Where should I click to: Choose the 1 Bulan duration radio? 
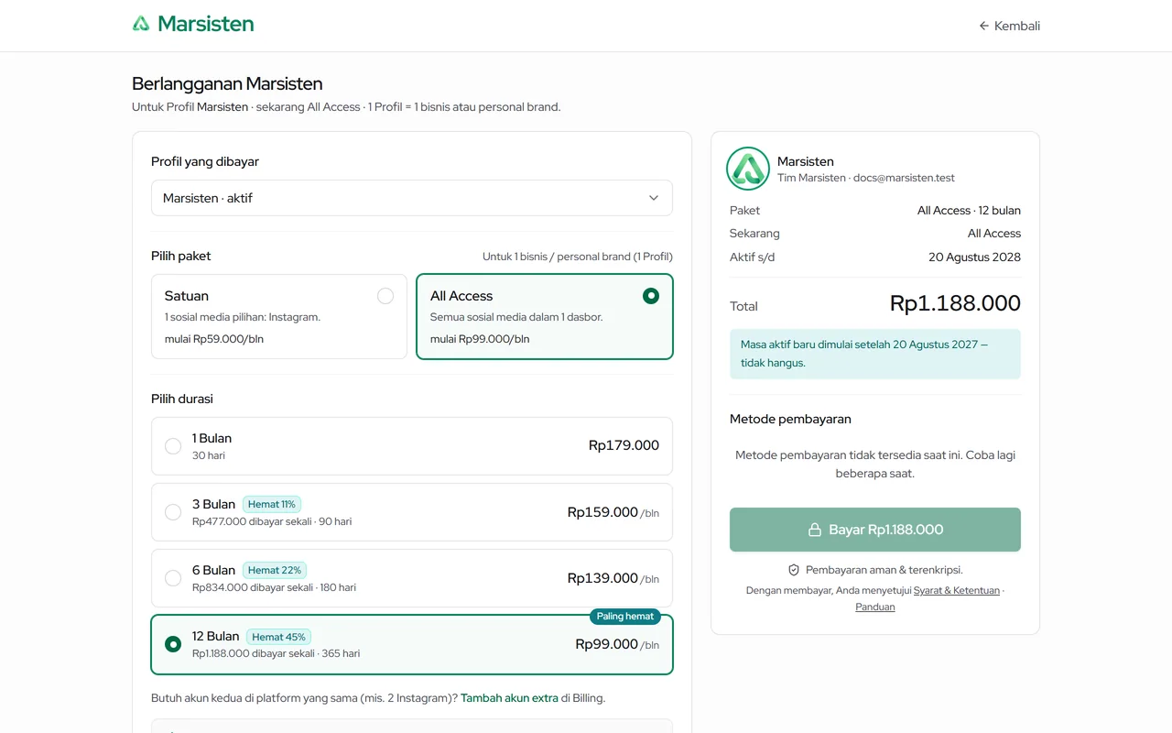tap(173, 446)
